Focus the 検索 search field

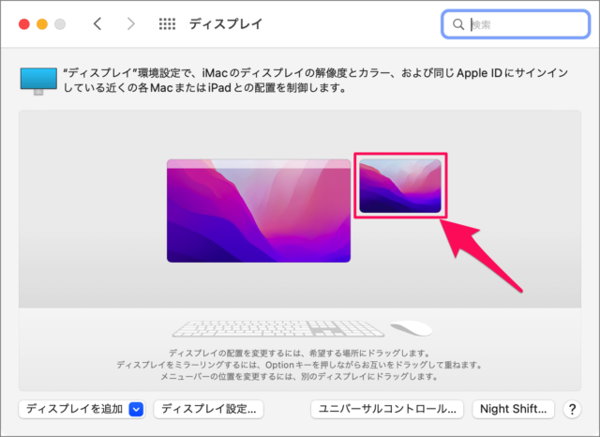click(516, 24)
